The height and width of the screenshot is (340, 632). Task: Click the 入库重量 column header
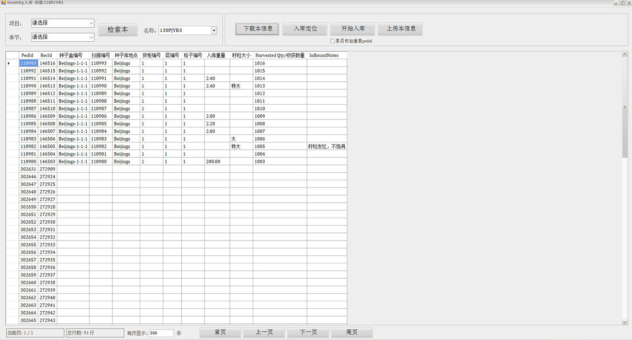coord(217,55)
